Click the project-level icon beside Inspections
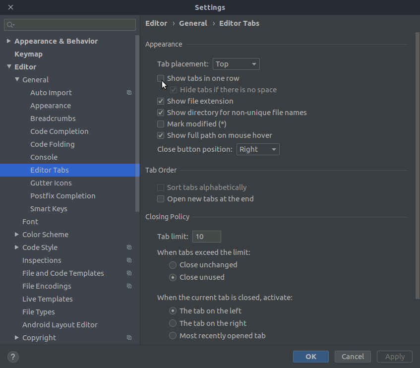The height and width of the screenshot is (368, 420). tap(129, 260)
